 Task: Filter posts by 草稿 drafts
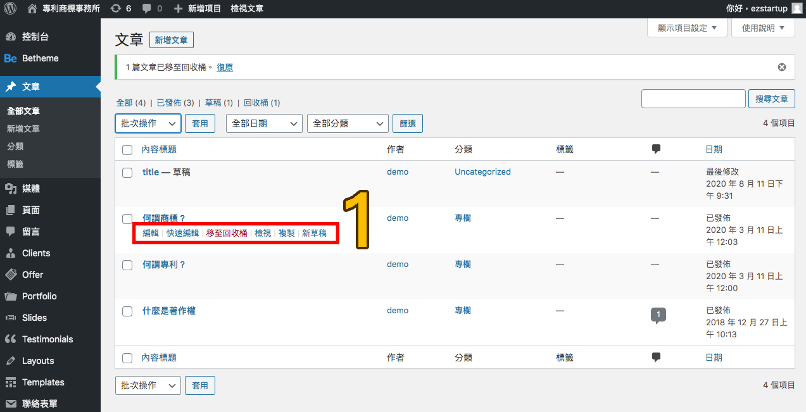(213, 103)
